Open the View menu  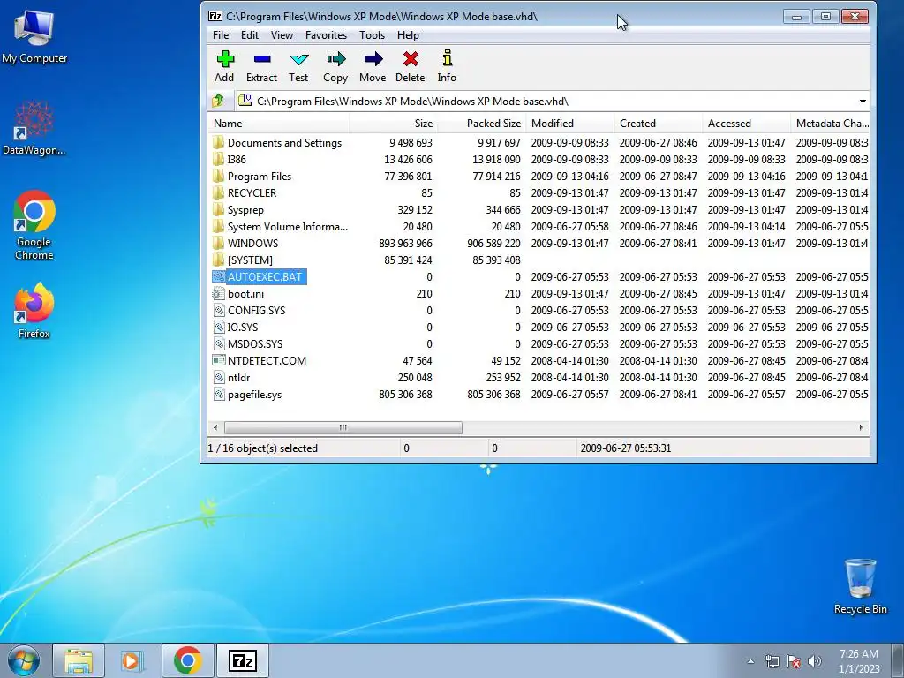pos(282,35)
